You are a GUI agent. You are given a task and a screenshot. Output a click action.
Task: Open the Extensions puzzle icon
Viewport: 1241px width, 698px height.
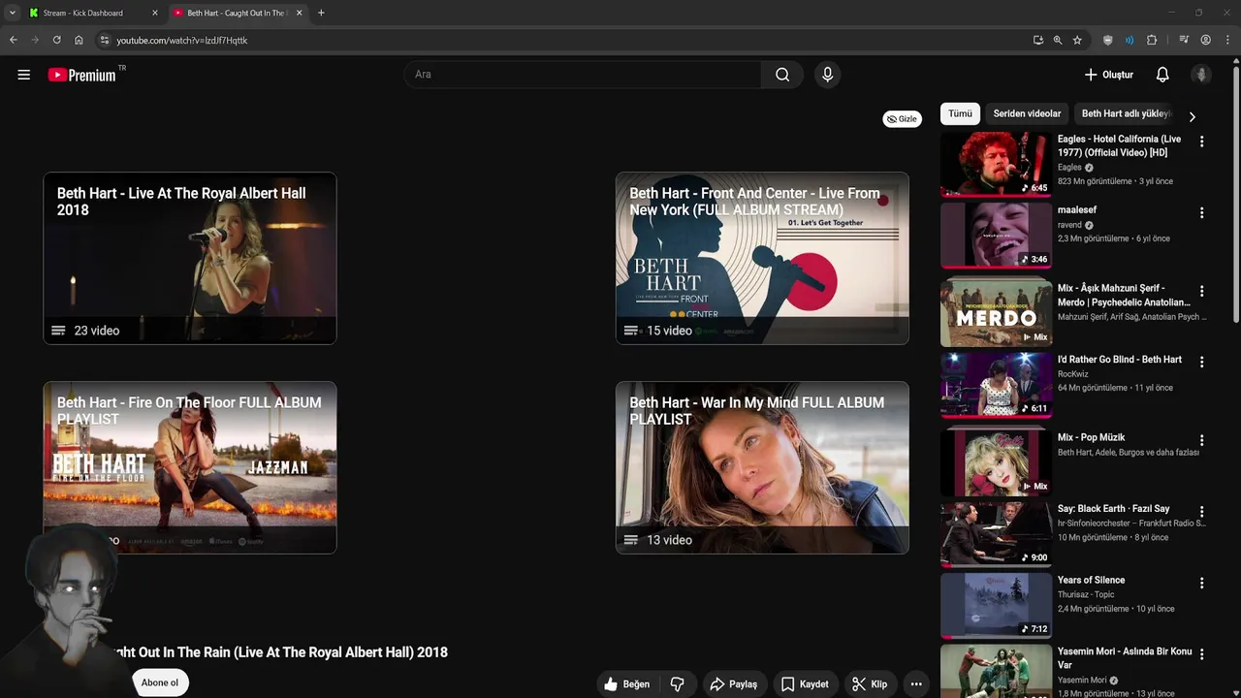(1152, 40)
